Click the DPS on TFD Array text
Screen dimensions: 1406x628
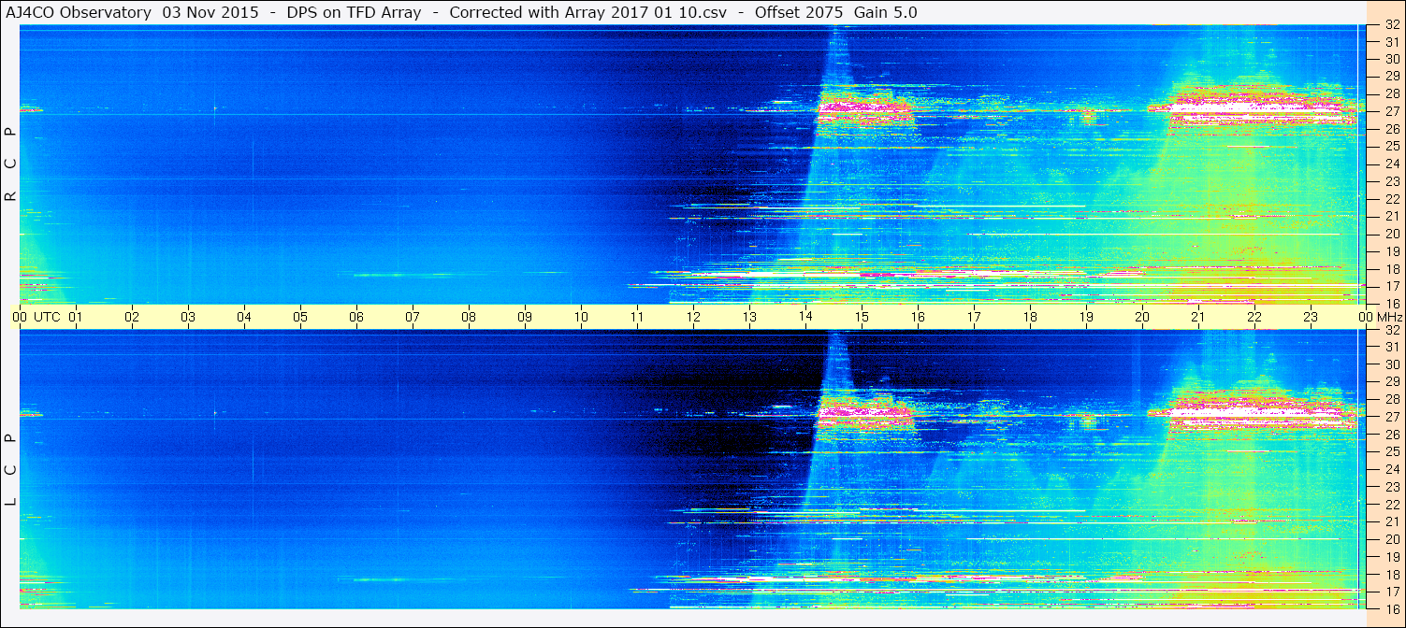[354, 12]
